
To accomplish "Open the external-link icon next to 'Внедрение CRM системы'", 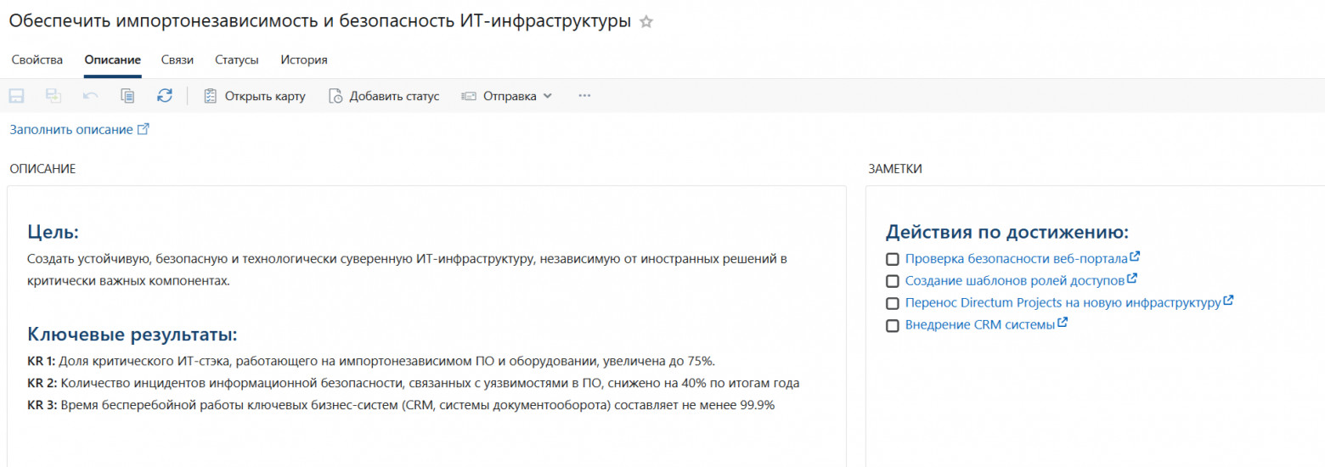I will (1063, 324).
